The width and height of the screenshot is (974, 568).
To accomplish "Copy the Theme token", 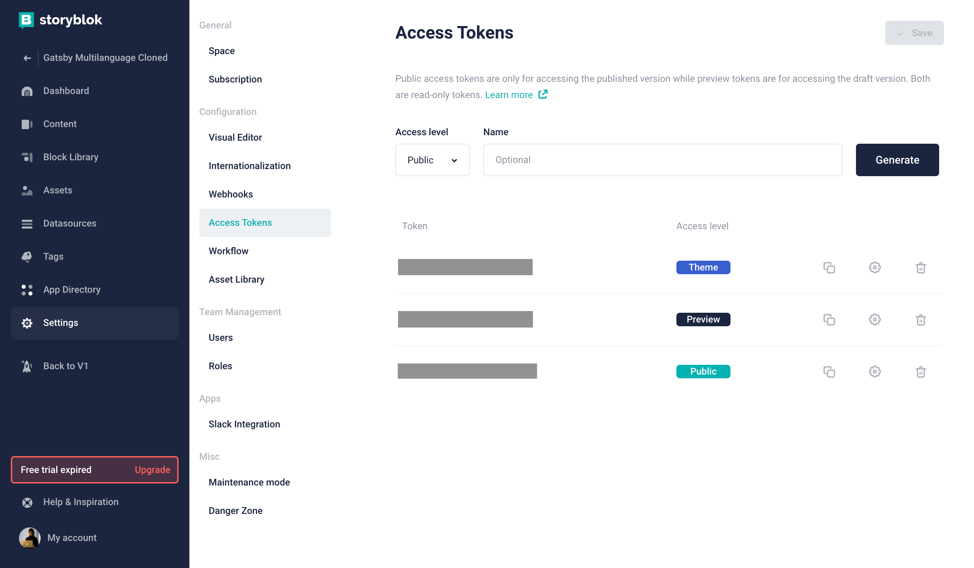I will click(829, 267).
